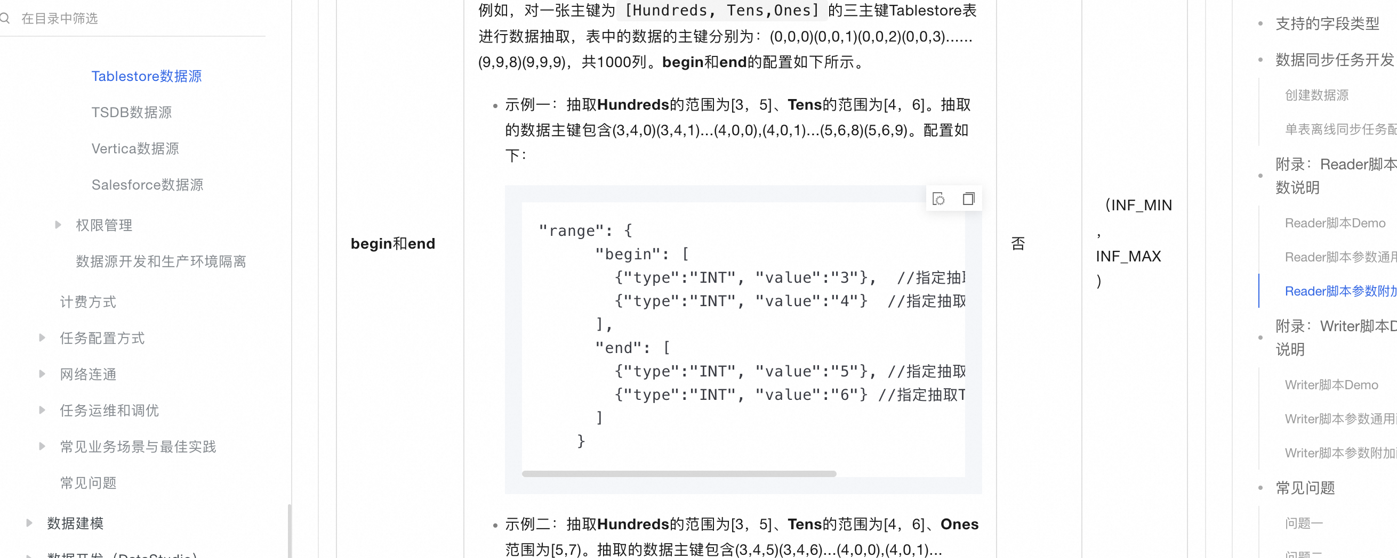Jump to Reader脚本Demo in outline
Viewport: 1397px width, 558px height.
click(1335, 223)
